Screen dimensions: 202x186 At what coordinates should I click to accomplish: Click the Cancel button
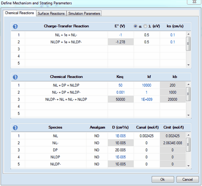(x=187, y=179)
